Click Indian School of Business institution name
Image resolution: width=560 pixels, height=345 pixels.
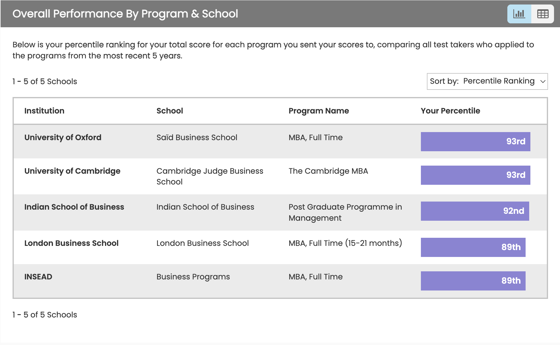point(74,207)
